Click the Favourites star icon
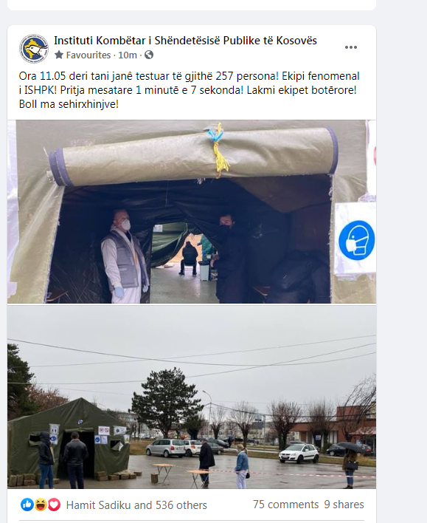This screenshot has height=523, width=427. [59, 55]
